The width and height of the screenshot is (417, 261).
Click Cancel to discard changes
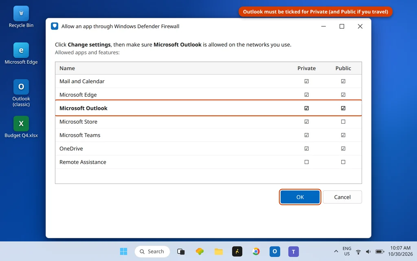[x=342, y=197]
